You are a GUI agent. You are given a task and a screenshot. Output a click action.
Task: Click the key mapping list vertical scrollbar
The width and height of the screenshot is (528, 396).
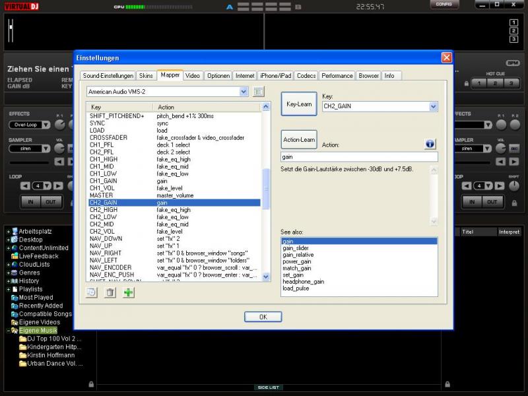pyautogui.click(x=266, y=189)
